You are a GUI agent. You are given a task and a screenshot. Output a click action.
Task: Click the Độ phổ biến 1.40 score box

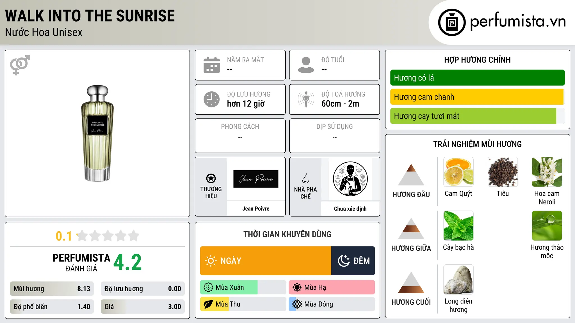coord(52,307)
